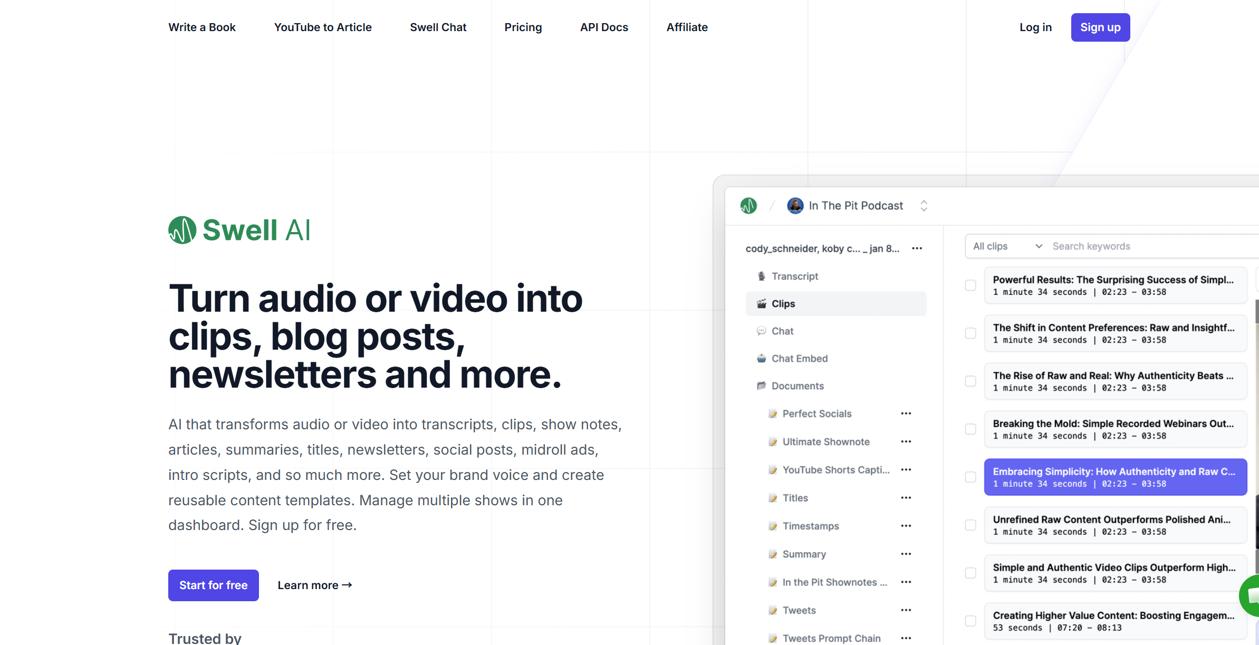Image resolution: width=1259 pixels, height=645 pixels.
Task: Check the Embracing Simplicity clip checkbox
Action: pyautogui.click(x=970, y=477)
